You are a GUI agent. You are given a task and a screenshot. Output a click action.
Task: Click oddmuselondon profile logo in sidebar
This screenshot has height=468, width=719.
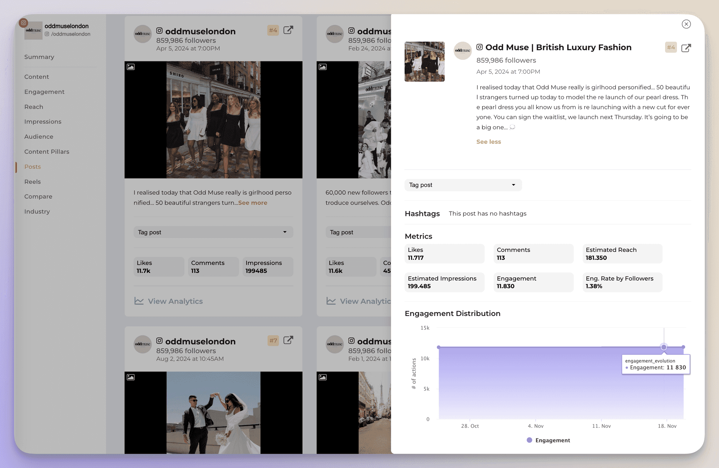[33, 30]
